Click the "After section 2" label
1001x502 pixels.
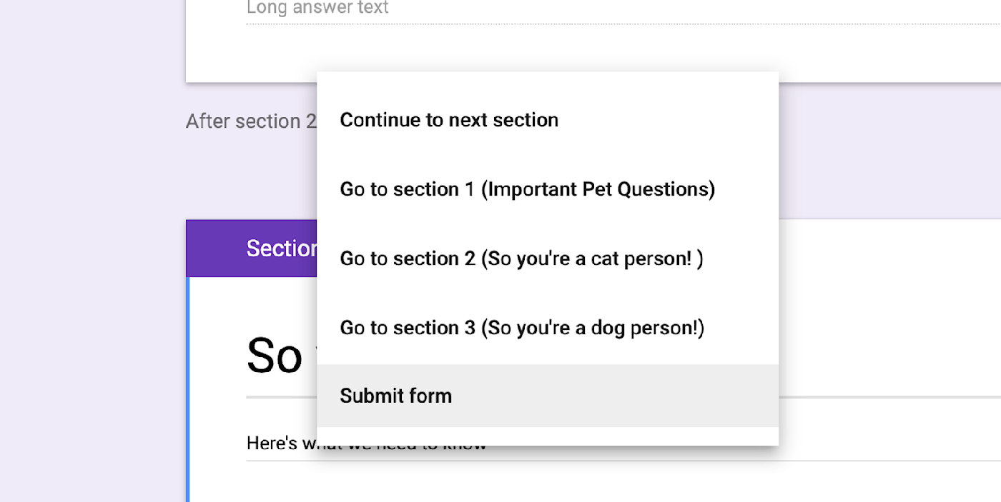pyautogui.click(x=250, y=121)
